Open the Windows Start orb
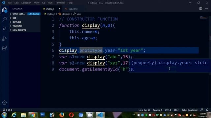211x118 pixels. (x=4, y=115)
